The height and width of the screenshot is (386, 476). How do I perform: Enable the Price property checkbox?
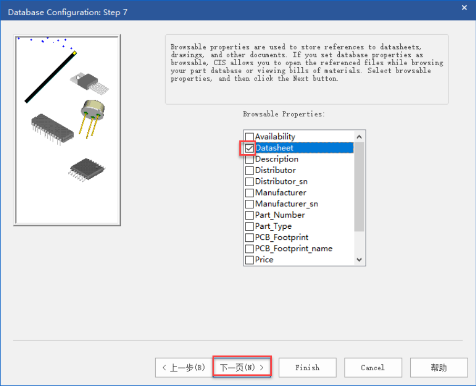[249, 260]
